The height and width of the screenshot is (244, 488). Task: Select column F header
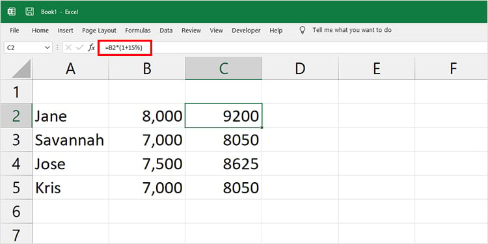(x=452, y=69)
